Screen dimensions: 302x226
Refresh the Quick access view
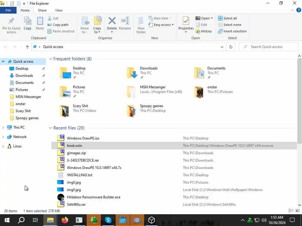pyautogui.click(x=231, y=47)
